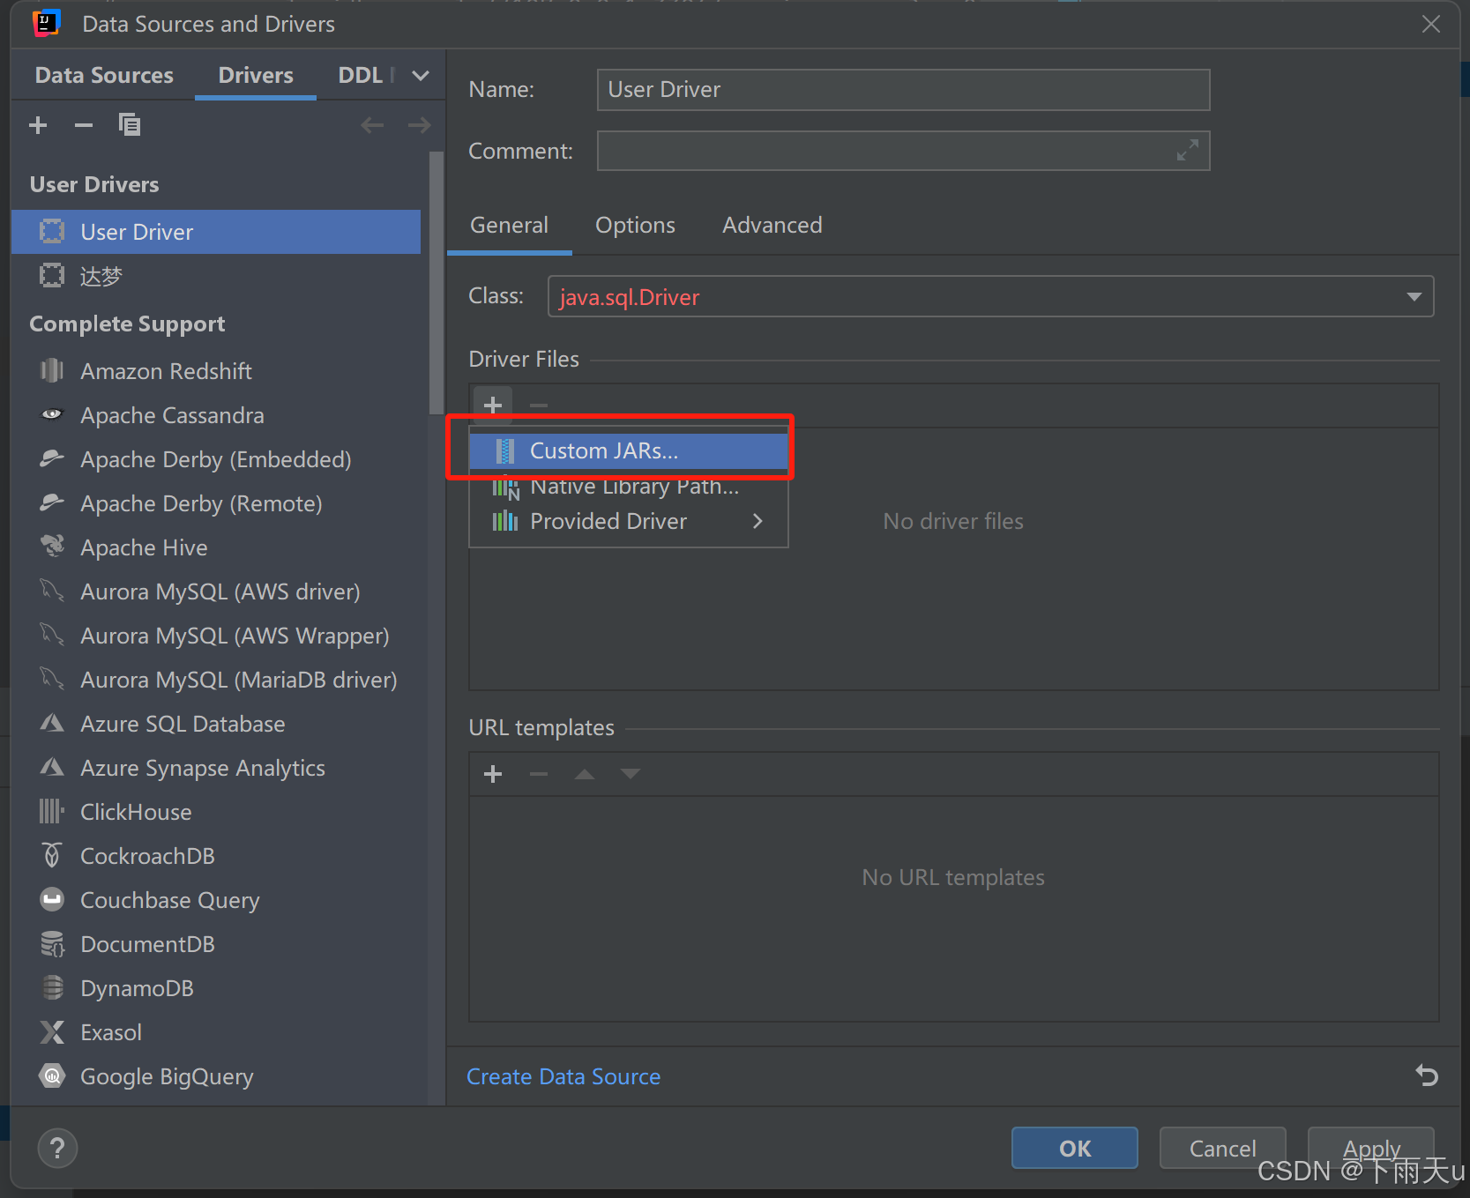Screen dimensions: 1470x1198
Task: Switch to the Drivers tab
Action: coord(256,76)
